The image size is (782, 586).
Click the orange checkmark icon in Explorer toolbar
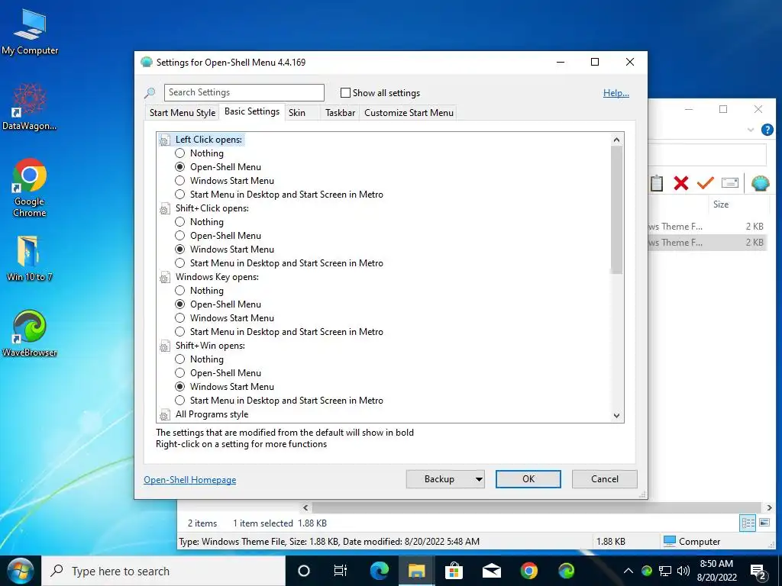705,183
